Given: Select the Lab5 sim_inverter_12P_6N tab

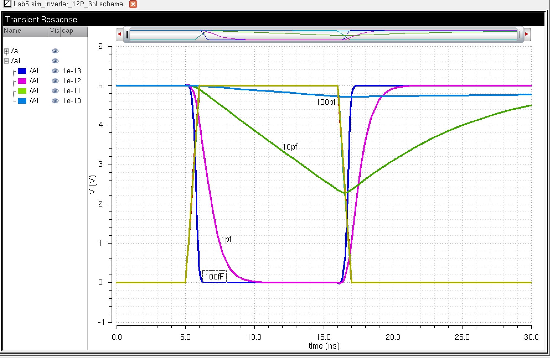Looking at the screenshot, I should click(70, 4).
